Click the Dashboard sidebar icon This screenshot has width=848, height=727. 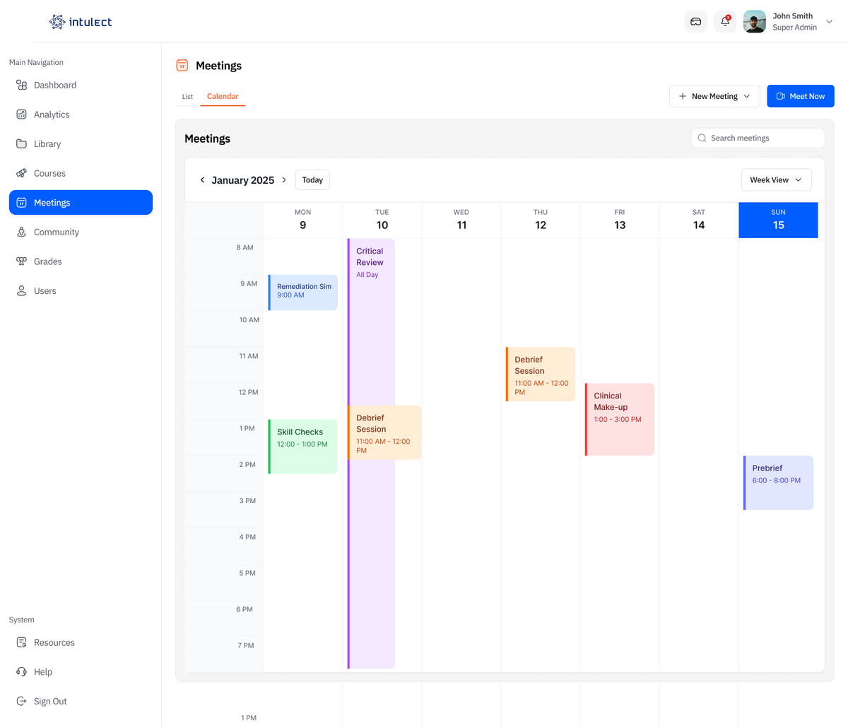pos(22,85)
